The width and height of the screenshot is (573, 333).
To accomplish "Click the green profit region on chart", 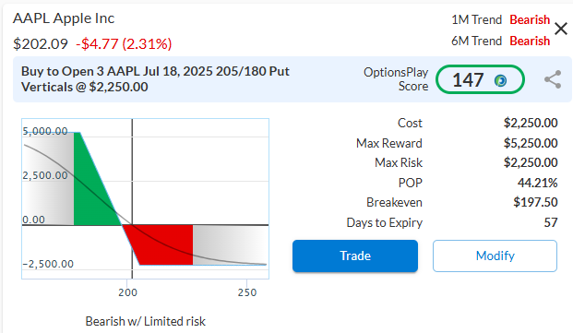I will pos(93,190).
